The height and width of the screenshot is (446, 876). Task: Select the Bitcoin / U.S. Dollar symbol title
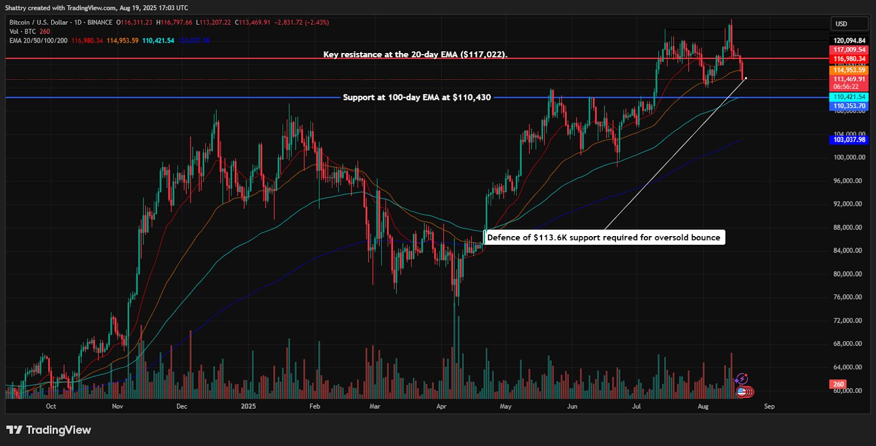pos(38,22)
